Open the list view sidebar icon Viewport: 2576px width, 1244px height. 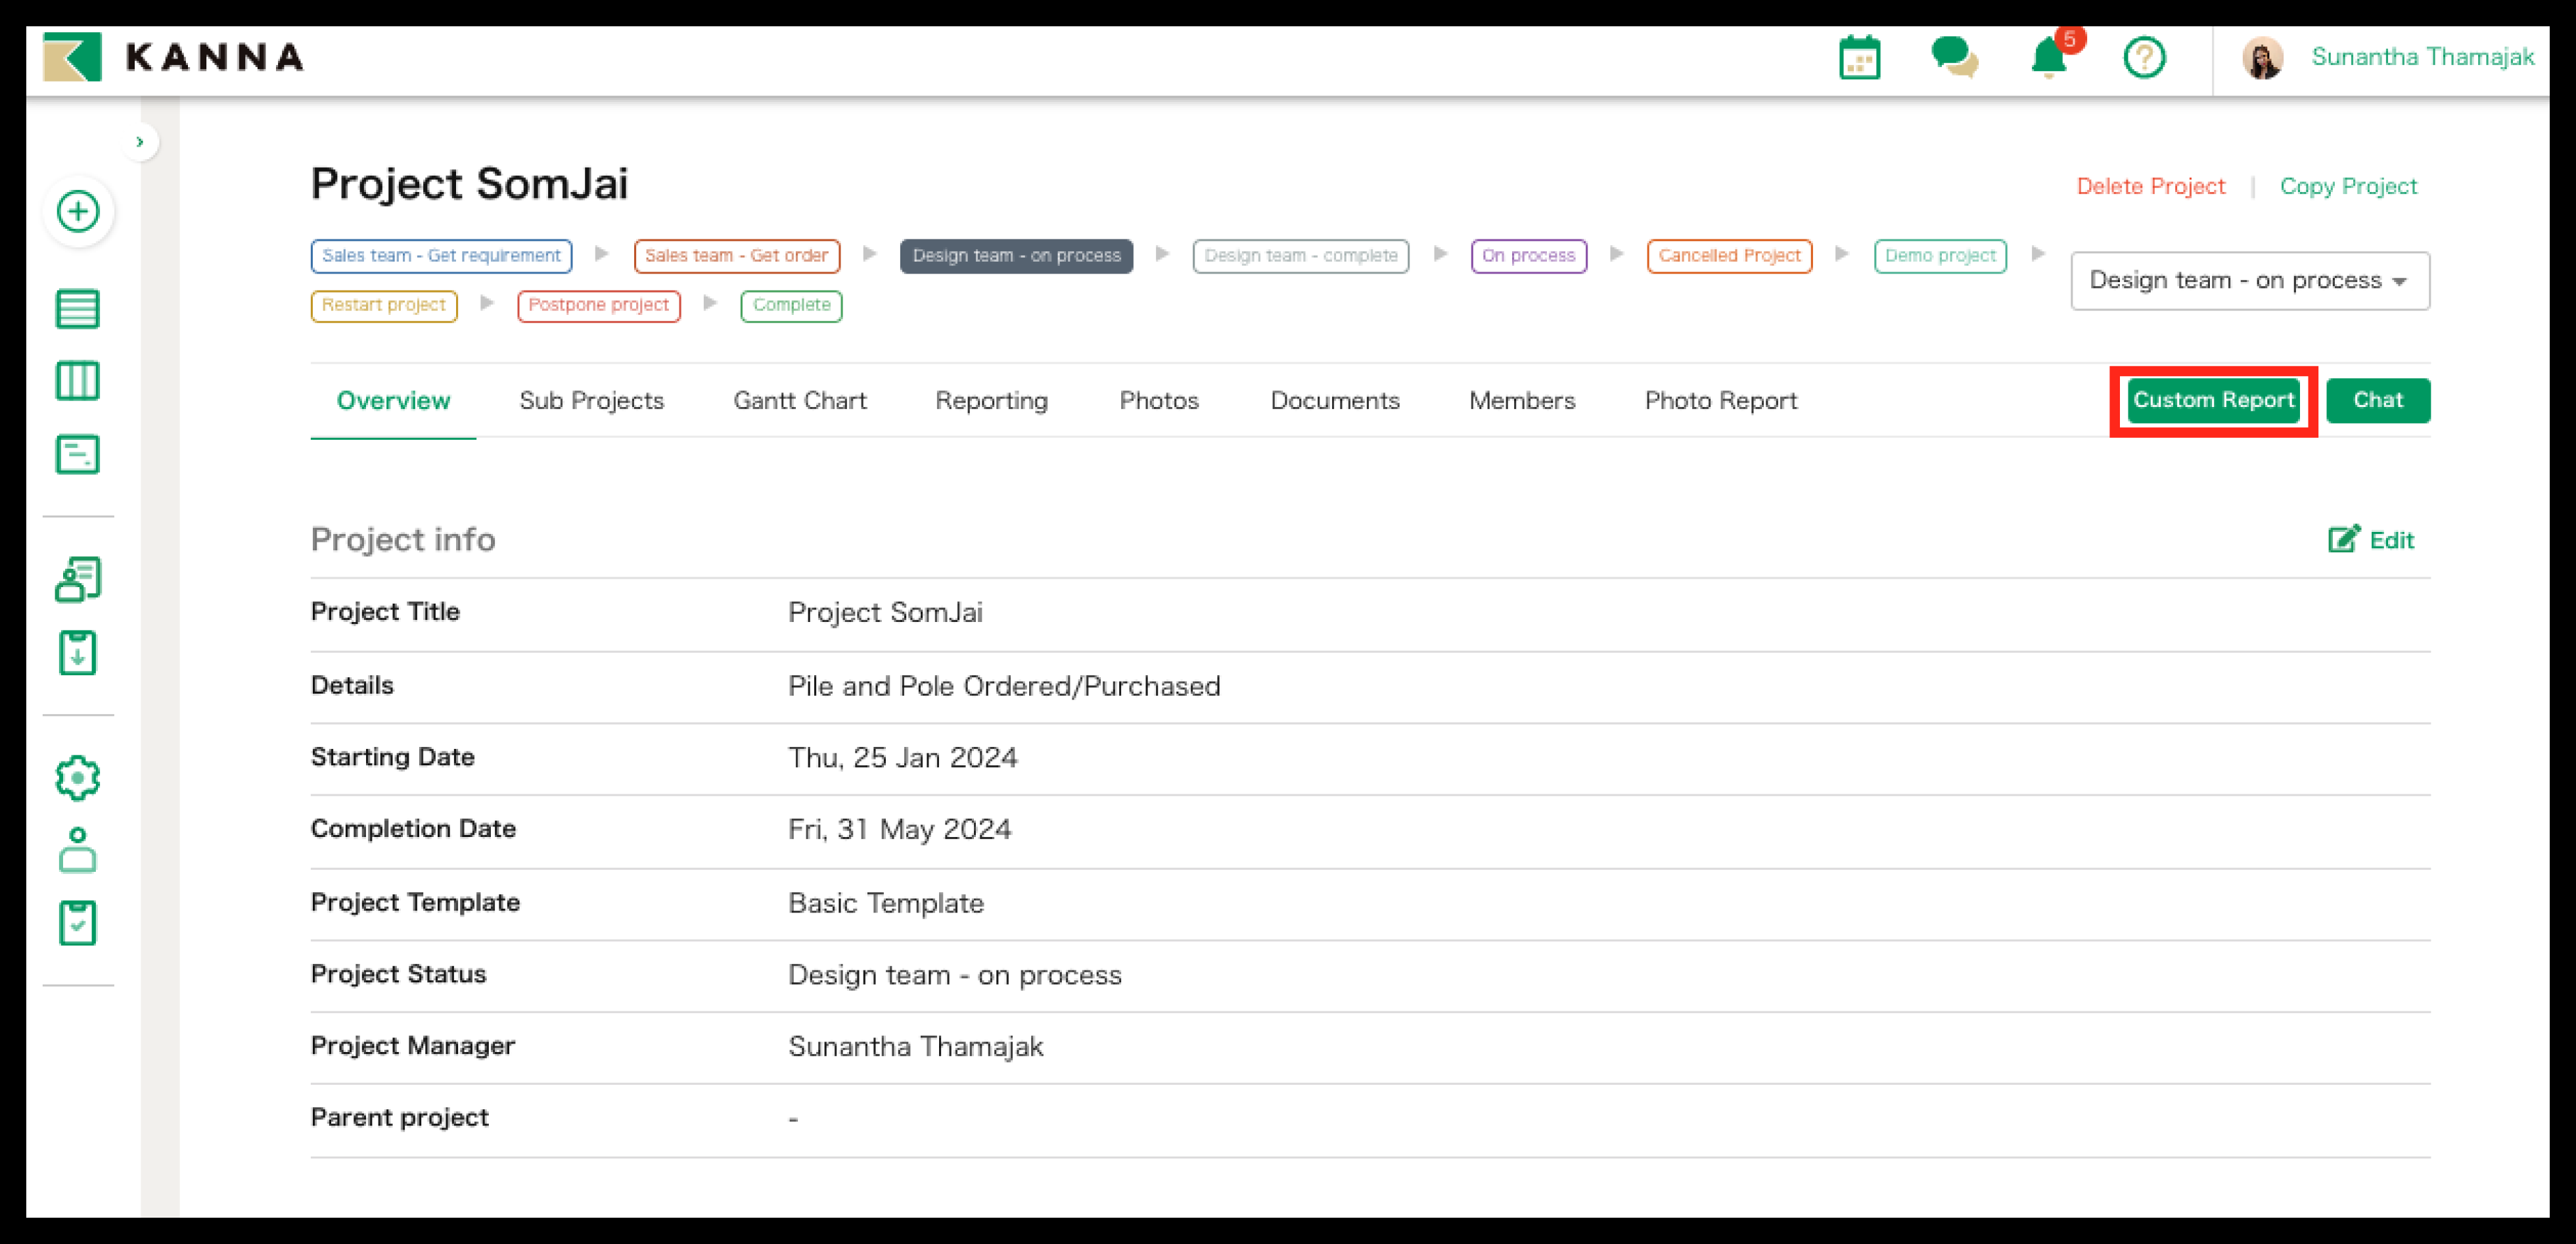coord(78,308)
